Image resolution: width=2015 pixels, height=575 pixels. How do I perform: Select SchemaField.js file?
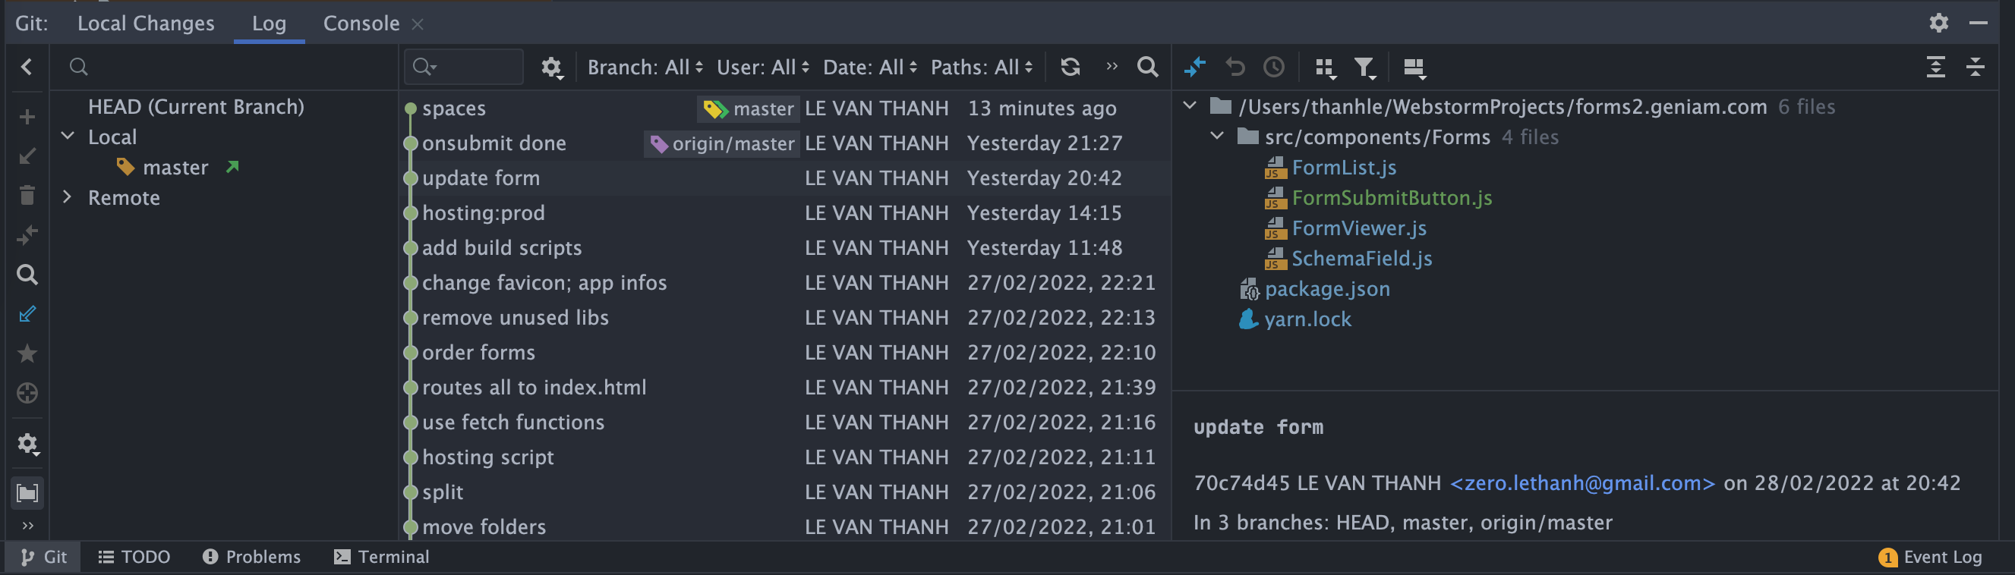[1361, 259]
